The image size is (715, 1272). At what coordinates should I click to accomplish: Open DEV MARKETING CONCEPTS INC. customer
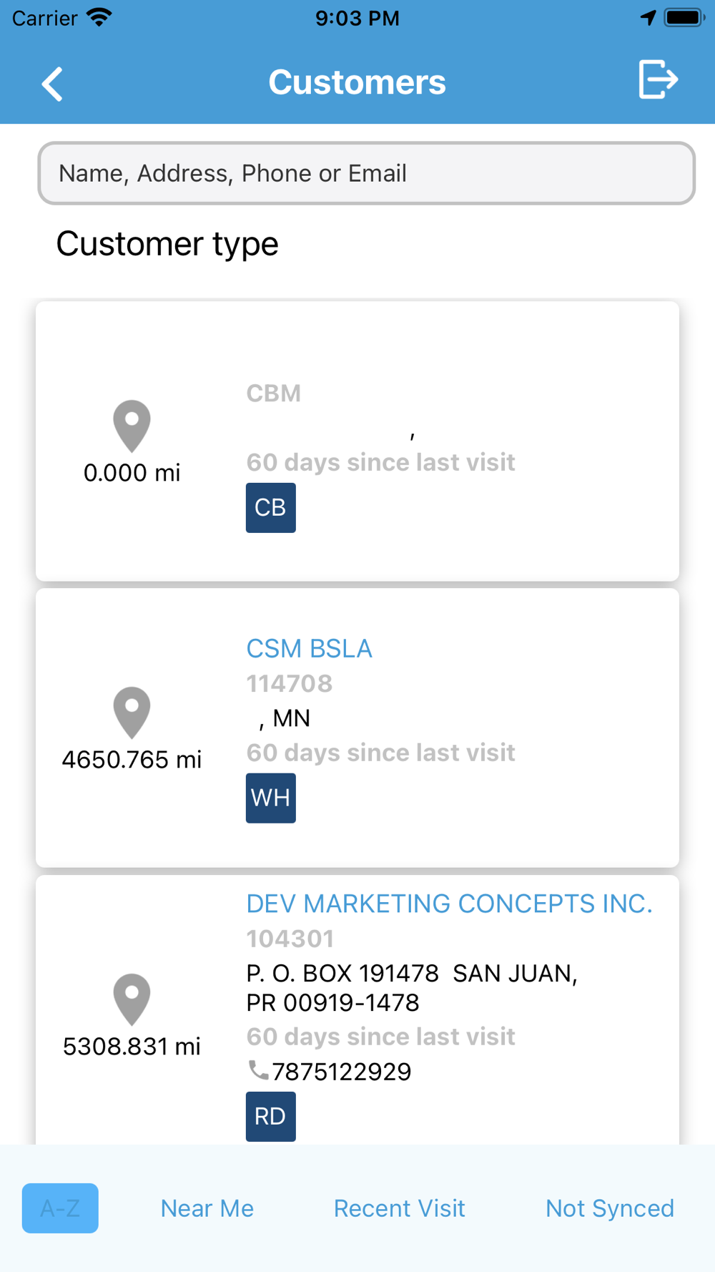click(x=449, y=904)
